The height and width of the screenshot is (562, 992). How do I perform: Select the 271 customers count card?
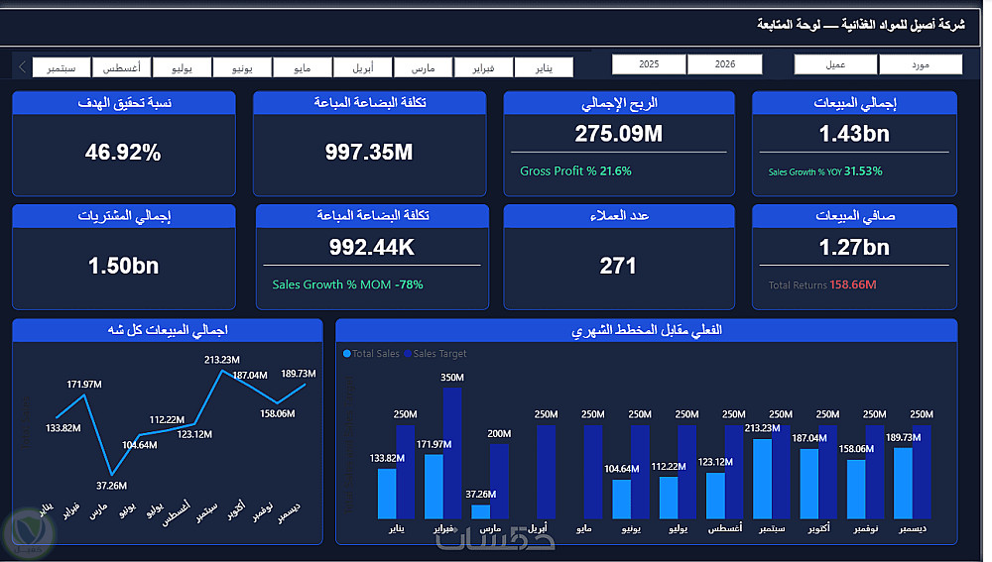[x=619, y=257]
